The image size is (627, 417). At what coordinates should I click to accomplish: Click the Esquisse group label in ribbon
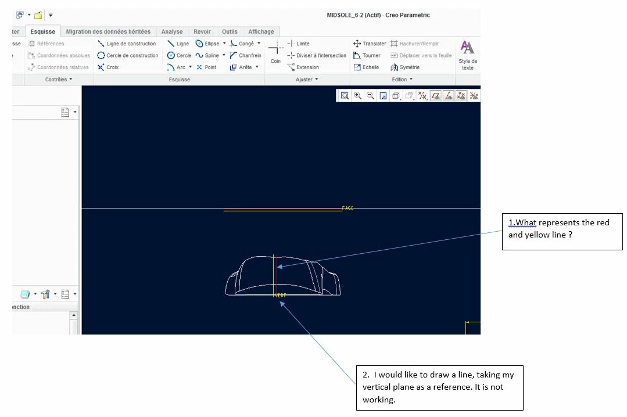pyautogui.click(x=179, y=80)
